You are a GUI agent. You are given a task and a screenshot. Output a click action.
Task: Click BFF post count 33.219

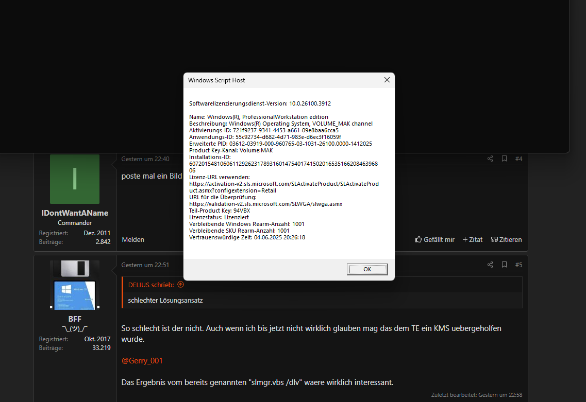102,348
